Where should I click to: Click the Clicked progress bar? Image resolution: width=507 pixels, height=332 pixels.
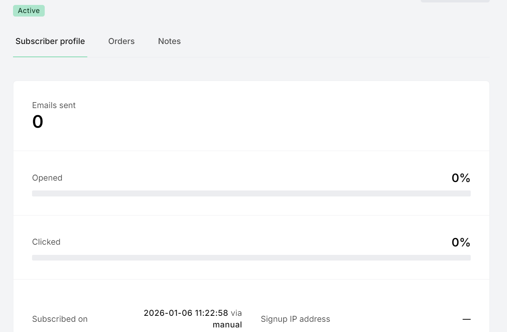(251, 257)
